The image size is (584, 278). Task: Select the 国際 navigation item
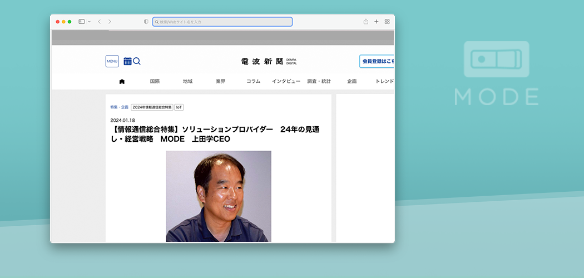155,81
